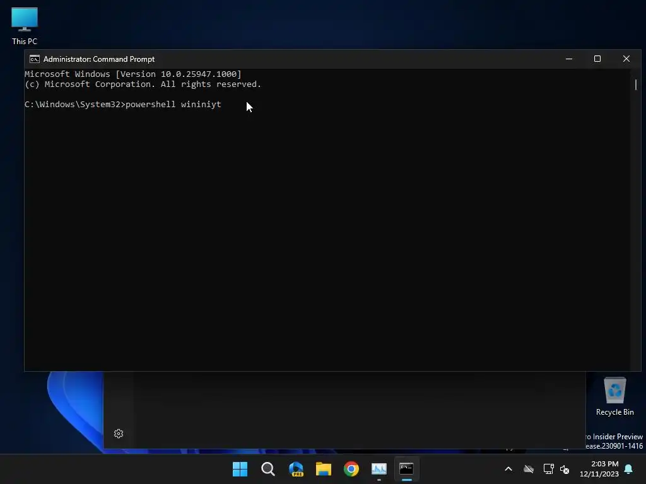Click the OneDrive tray icon

pyautogui.click(x=529, y=469)
